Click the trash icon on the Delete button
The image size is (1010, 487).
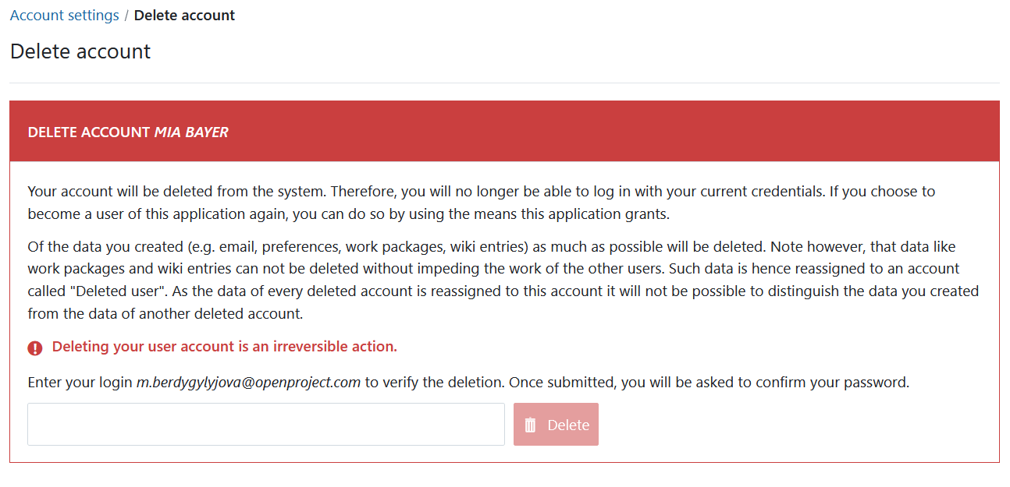531,424
